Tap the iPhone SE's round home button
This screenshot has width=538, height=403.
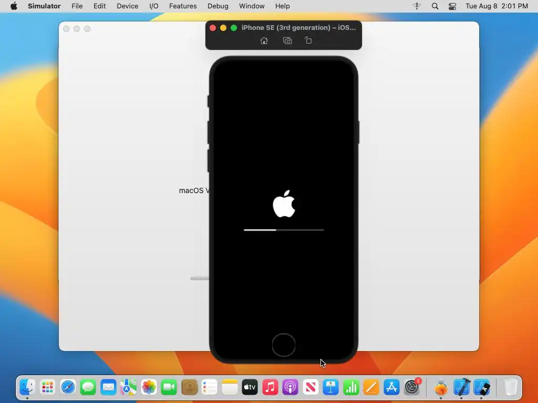point(283,345)
